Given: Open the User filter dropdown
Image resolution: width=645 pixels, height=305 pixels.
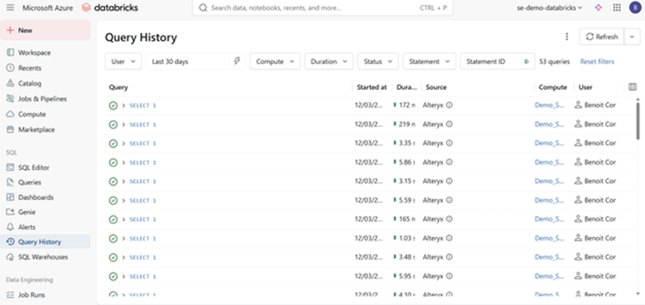Looking at the screenshot, I should [123, 61].
